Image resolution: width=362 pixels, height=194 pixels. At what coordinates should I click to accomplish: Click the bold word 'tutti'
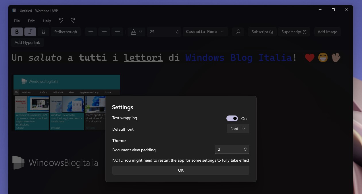[x=93, y=58]
